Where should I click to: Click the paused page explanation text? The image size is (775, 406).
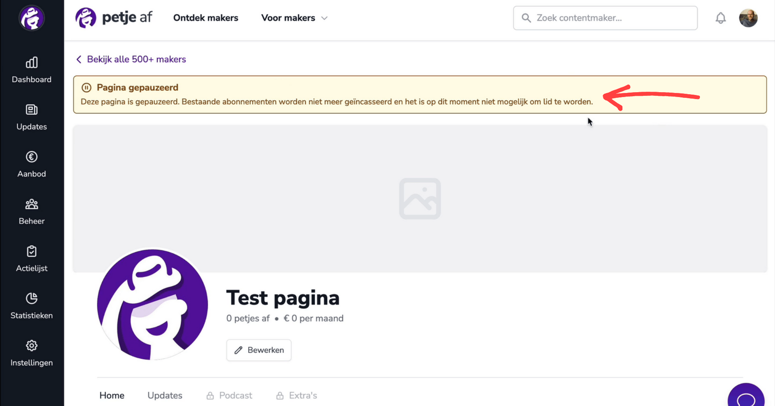(337, 102)
